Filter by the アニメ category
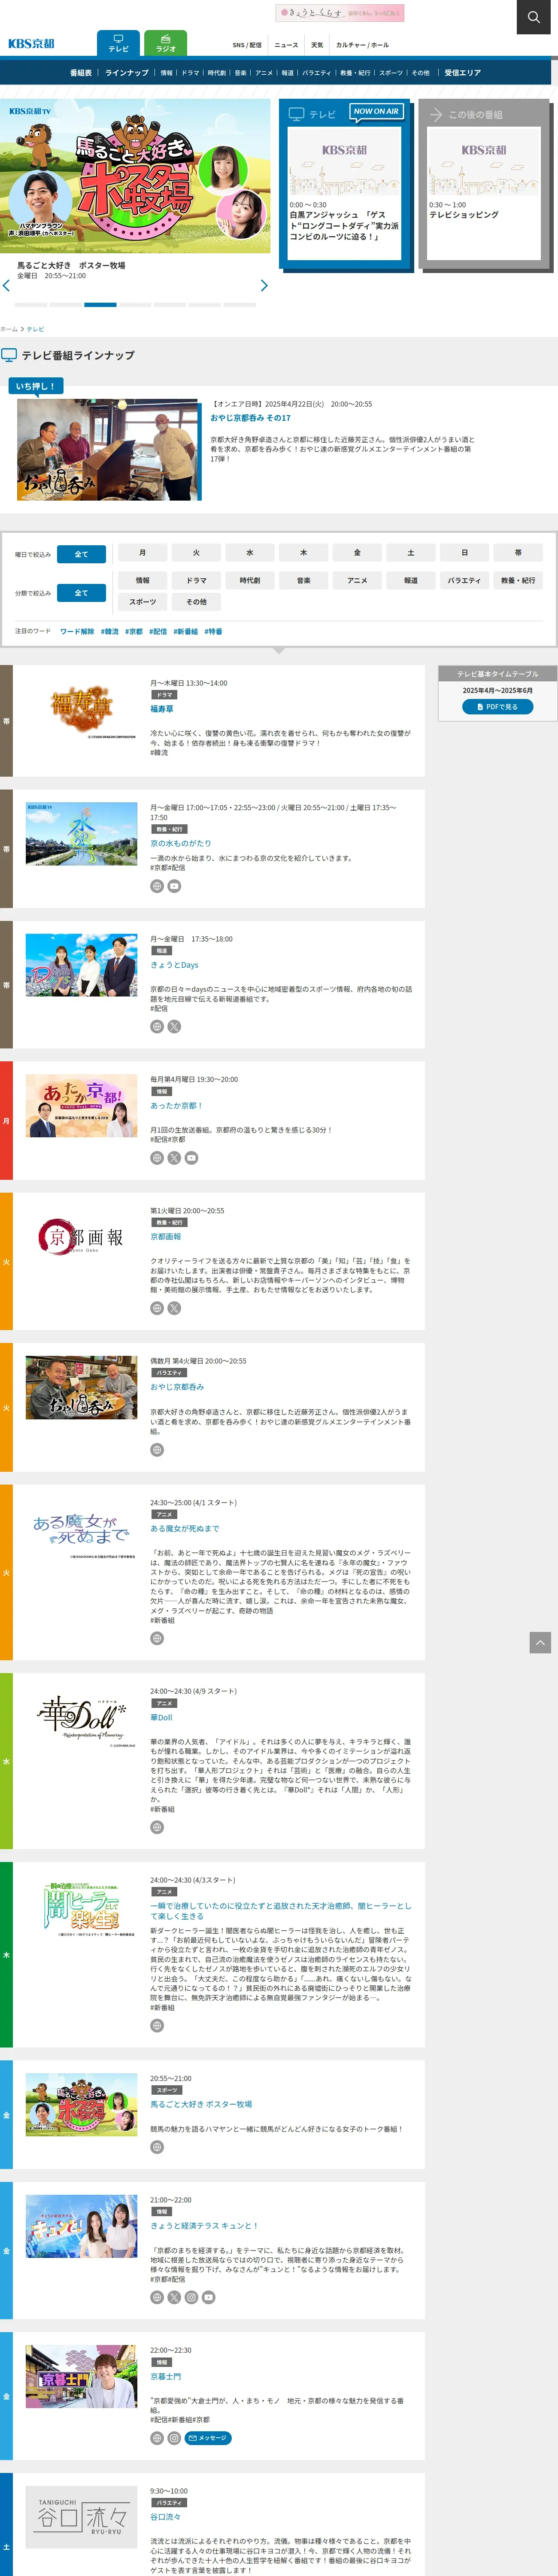The width and height of the screenshot is (558, 2576). tap(357, 580)
